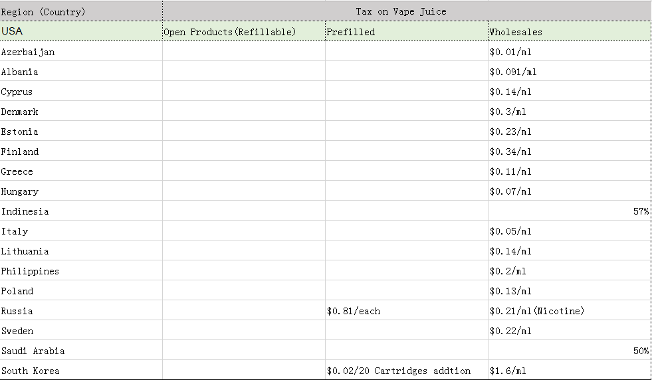Viewport: 652px width, 380px height.
Task: Click Cyprus's $0.14/ml wholesale value
Action: (x=510, y=92)
